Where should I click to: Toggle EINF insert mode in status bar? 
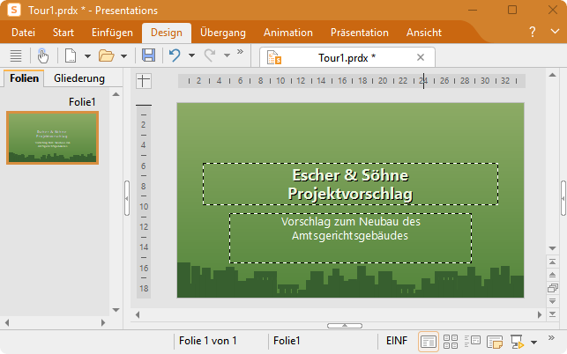tap(396, 341)
